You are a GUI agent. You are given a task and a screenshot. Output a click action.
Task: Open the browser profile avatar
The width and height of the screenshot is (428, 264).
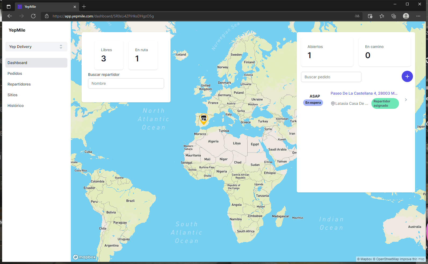click(x=406, y=16)
